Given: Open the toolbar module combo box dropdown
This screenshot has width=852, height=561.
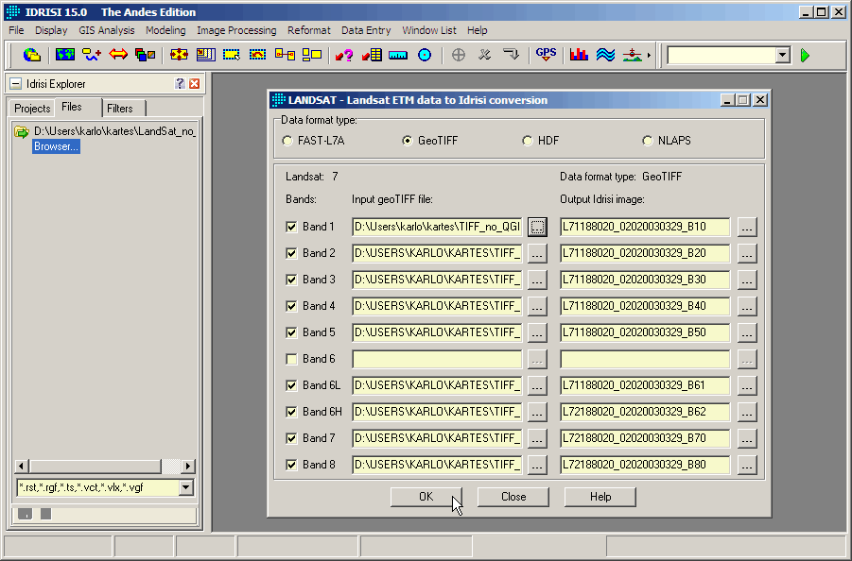Looking at the screenshot, I should tap(782, 55).
